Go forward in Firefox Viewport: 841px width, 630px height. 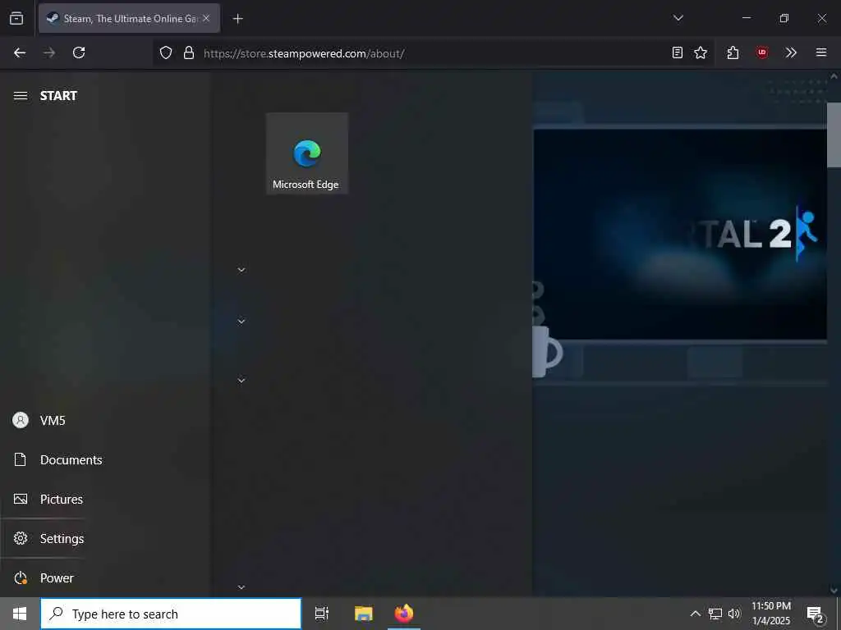pos(49,52)
